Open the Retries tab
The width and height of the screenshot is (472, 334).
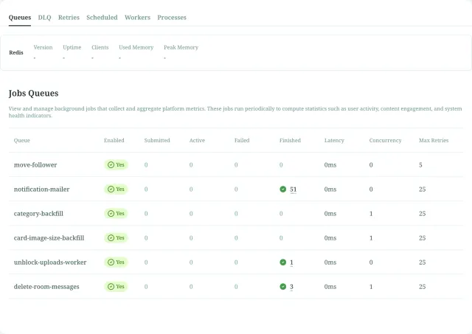pos(69,18)
